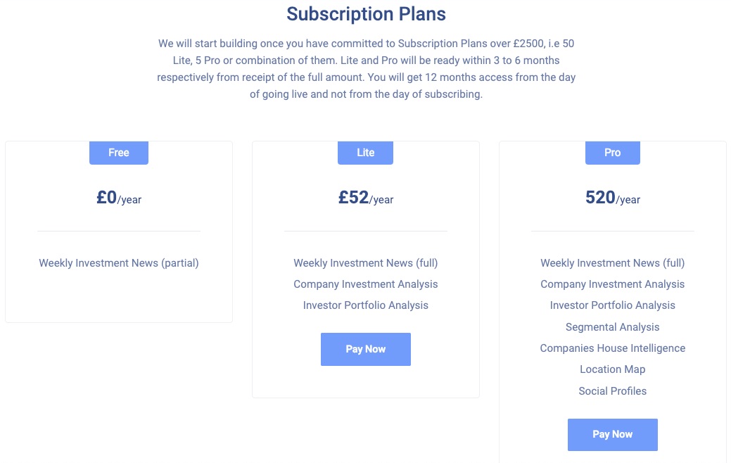Click the Subscription Plans heading
Image resolution: width=731 pixels, height=463 pixels.
click(x=366, y=14)
